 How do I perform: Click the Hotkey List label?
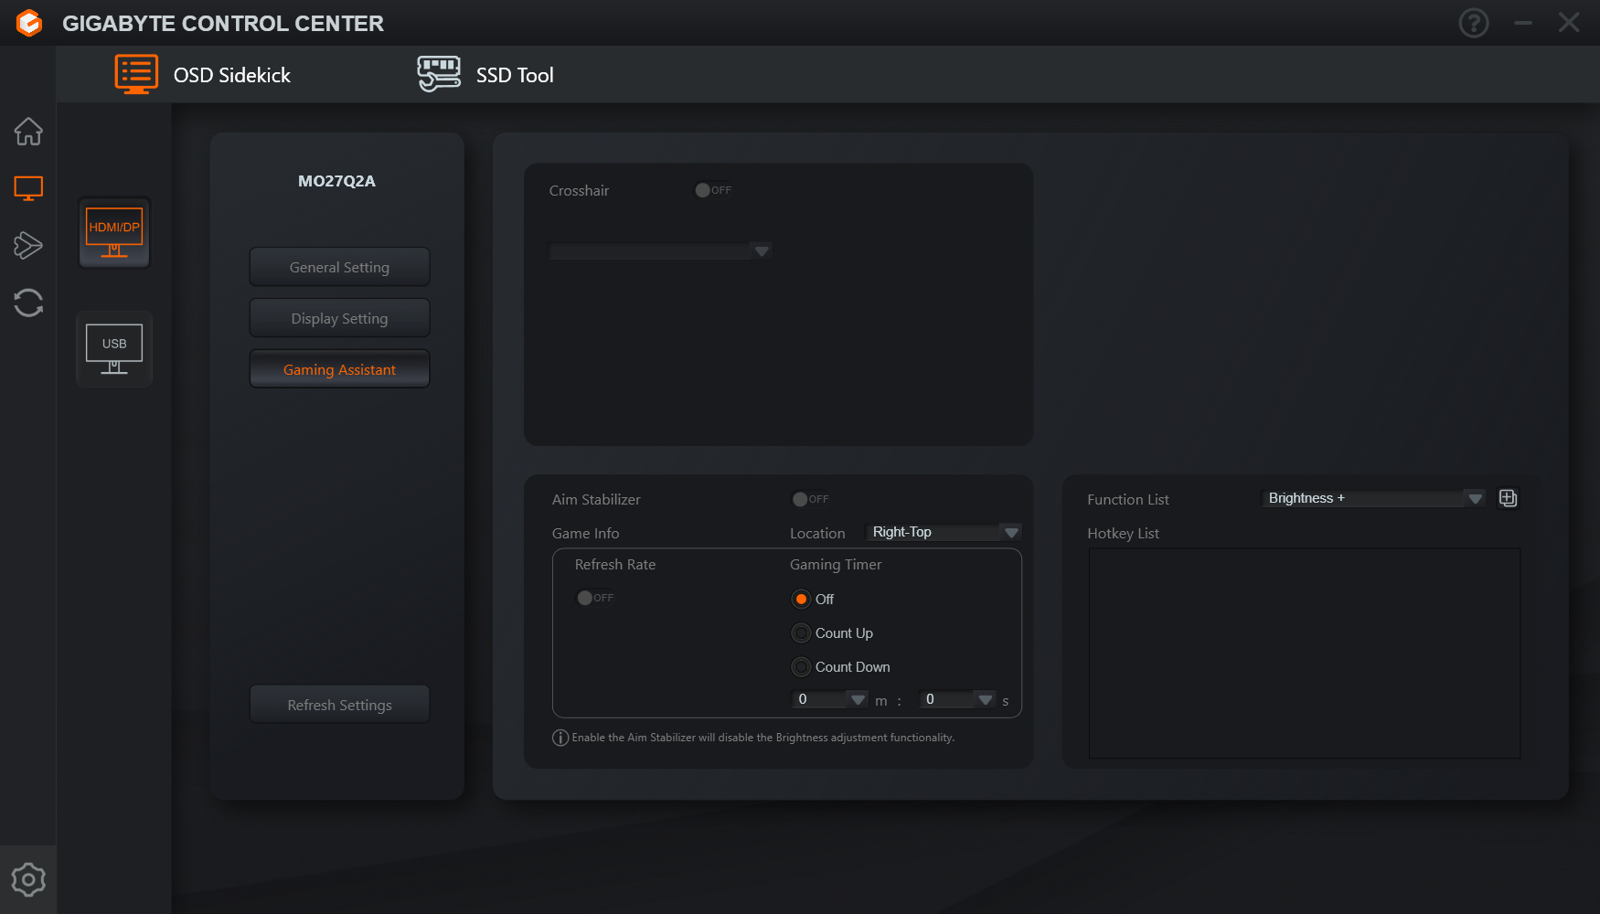(x=1123, y=534)
